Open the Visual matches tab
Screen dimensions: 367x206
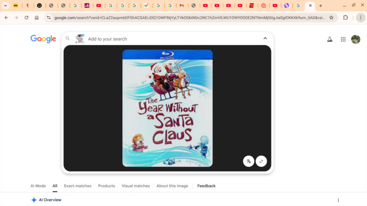[x=136, y=186]
